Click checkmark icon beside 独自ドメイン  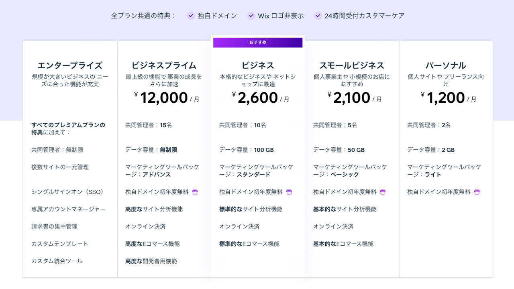[191, 16]
